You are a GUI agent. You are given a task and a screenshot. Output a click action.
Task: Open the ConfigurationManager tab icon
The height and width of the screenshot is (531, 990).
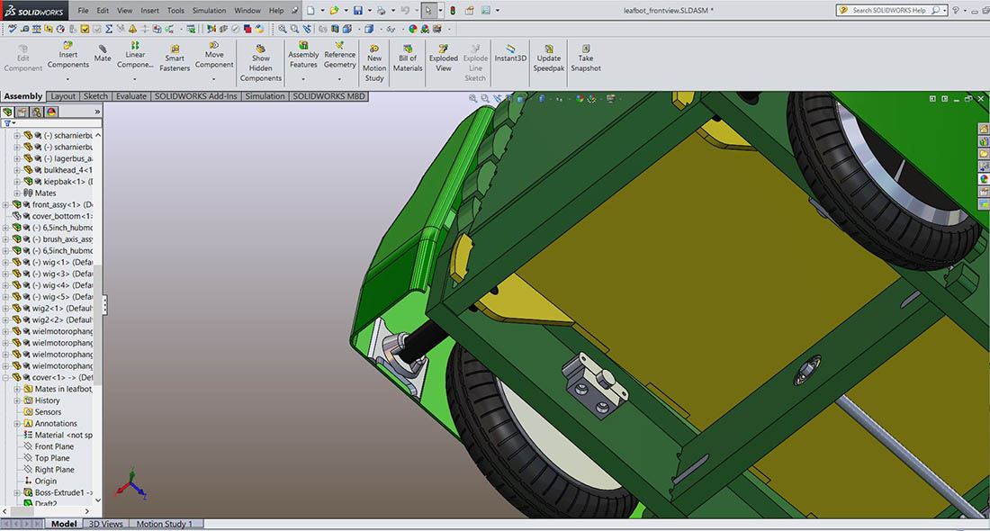click(x=37, y=112)
